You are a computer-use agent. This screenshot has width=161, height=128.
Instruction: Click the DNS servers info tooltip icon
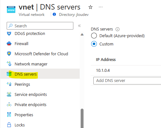(x=117, y=29)
